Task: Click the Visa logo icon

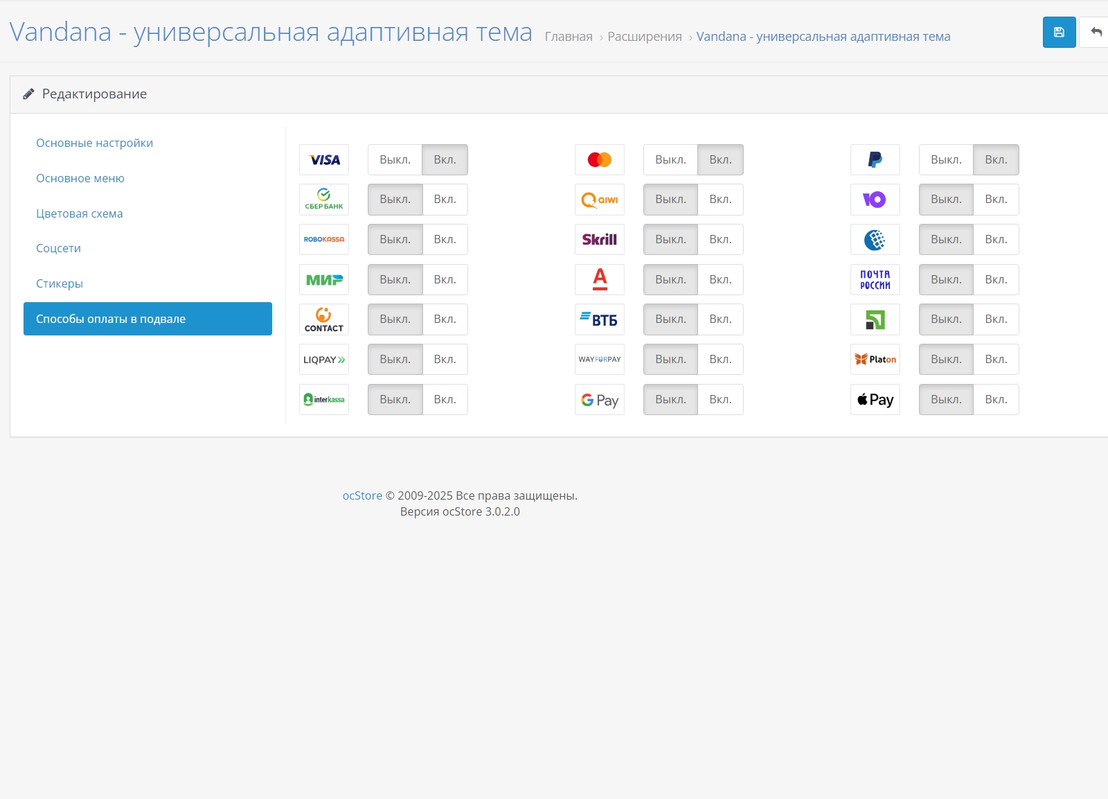Action: (324, 160)
